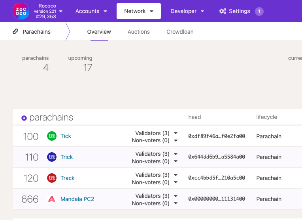Open the Accounts menu
The height and width of the screenshot is (220, 302).
(91, 11)
